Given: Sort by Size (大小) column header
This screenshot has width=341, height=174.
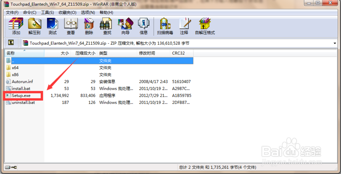Looking at the screenshot, I should (x=58, y=53).
